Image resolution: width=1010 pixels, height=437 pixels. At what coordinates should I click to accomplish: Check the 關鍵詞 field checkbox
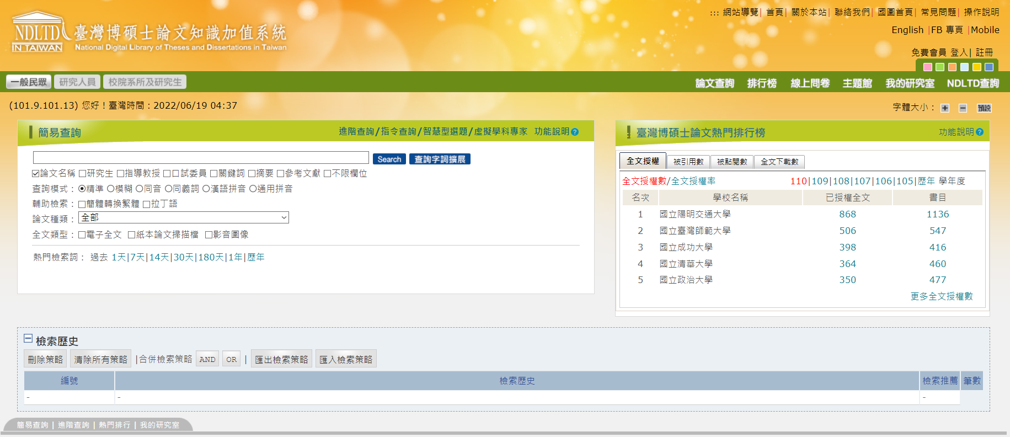pyautogui.click(x=213, y=174)
